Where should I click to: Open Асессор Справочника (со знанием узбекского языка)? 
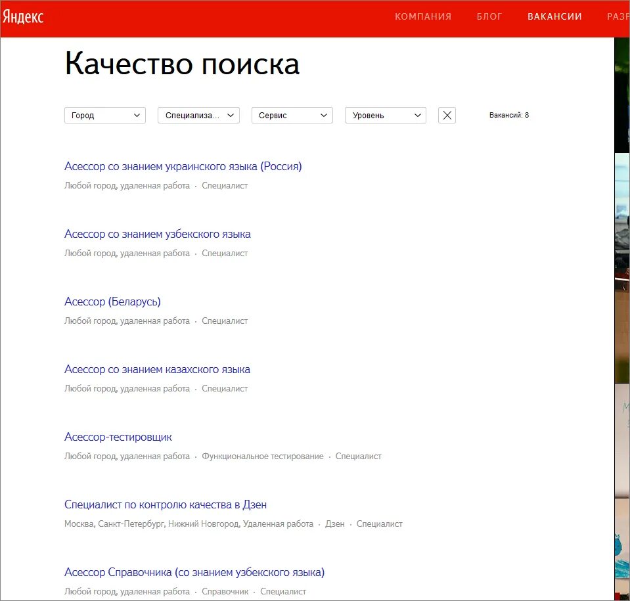[194, 573]
